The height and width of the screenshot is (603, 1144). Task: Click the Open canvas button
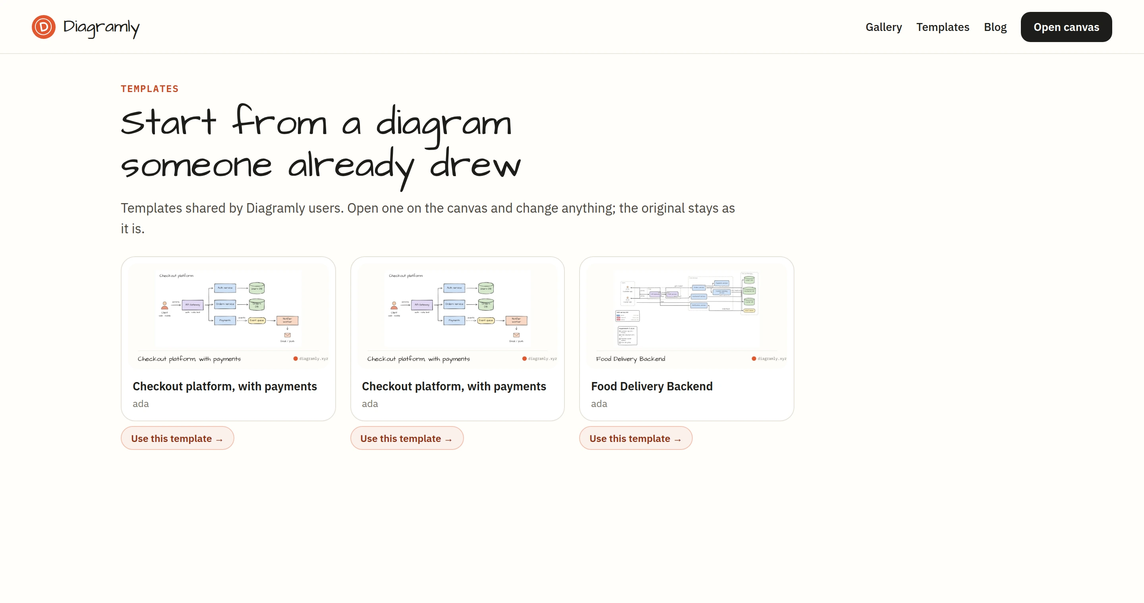(x=1066, y=27)
